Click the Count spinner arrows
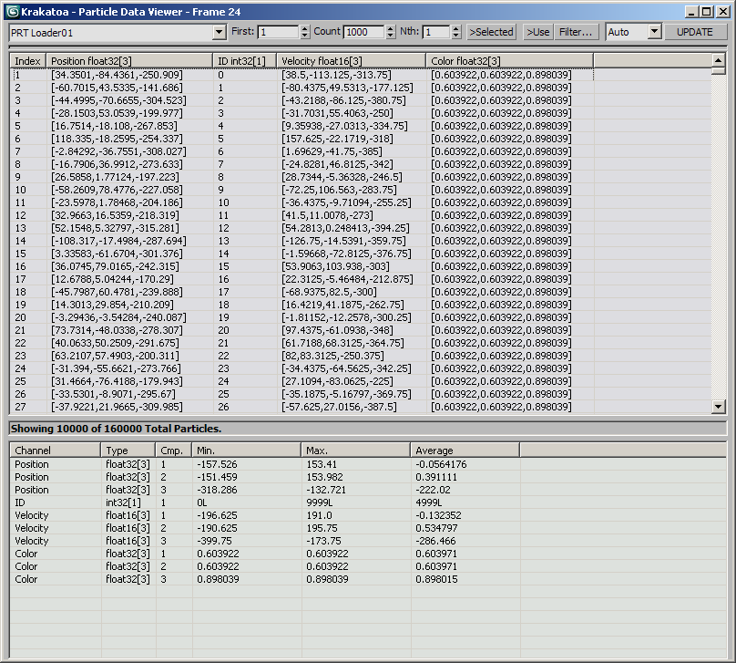 coord(391,32)
